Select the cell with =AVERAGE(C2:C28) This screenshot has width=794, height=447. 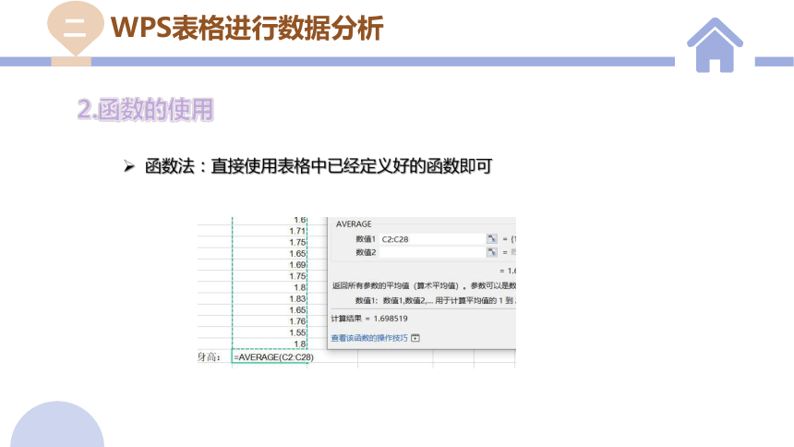pyautogui.click(x=270, y=356)
